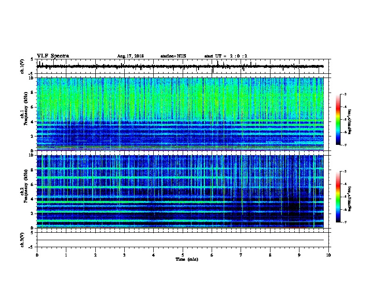
Task: Click the "start UT = 2 :0 :2" text
Action: [226, 56]
